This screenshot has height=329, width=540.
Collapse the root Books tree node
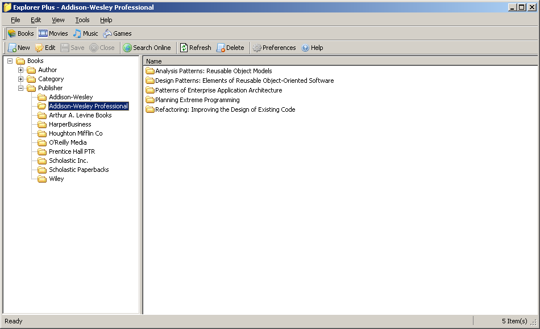tap(10, 61)
